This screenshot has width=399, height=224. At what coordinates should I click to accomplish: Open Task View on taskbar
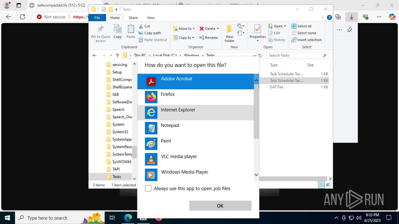[x=112, y=218]
